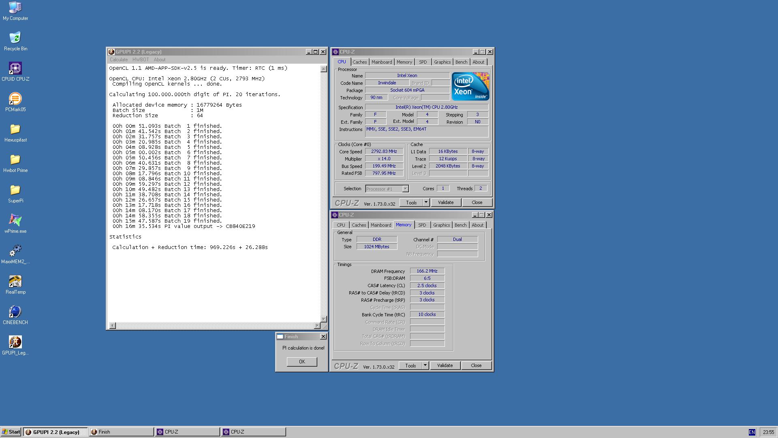Close the Finish dialog with X

(x=323, y=337)
